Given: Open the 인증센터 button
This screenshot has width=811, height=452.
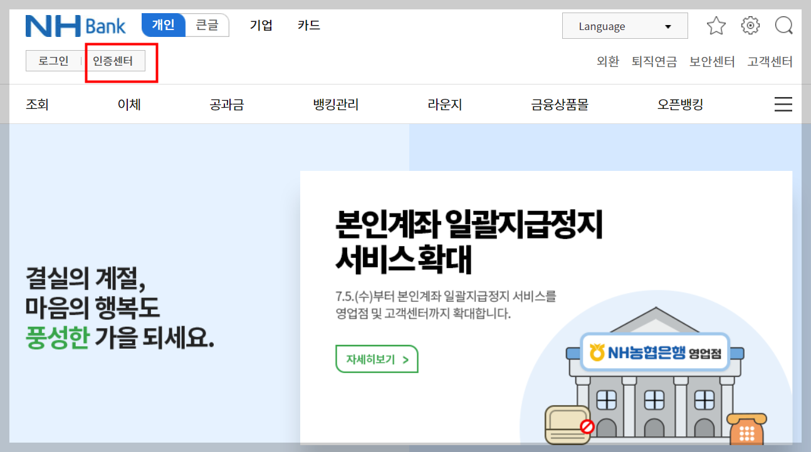Looking at the screenshot, I should 113,61.
